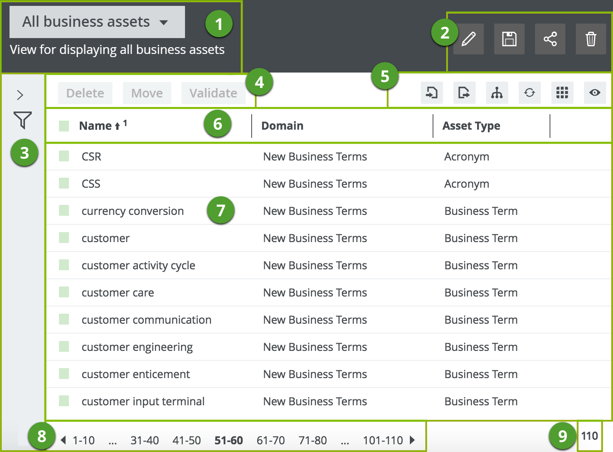613x452 pixels.
Task: Check the box next to CSR
Action: (x=64, y=156)
